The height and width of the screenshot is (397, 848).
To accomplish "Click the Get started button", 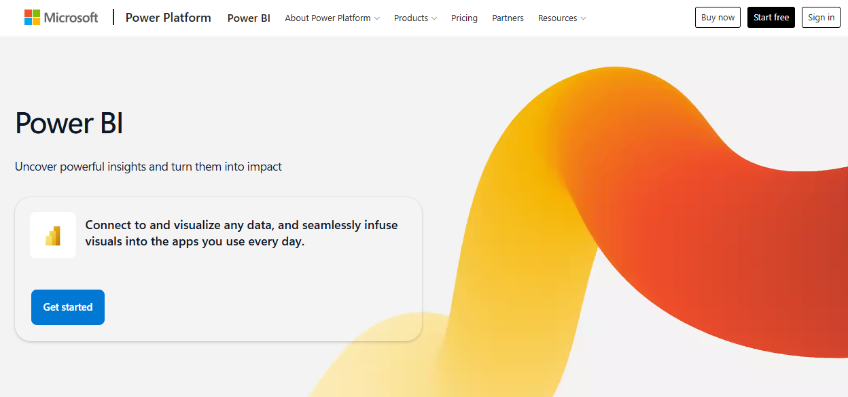I will tap(68, 307).
